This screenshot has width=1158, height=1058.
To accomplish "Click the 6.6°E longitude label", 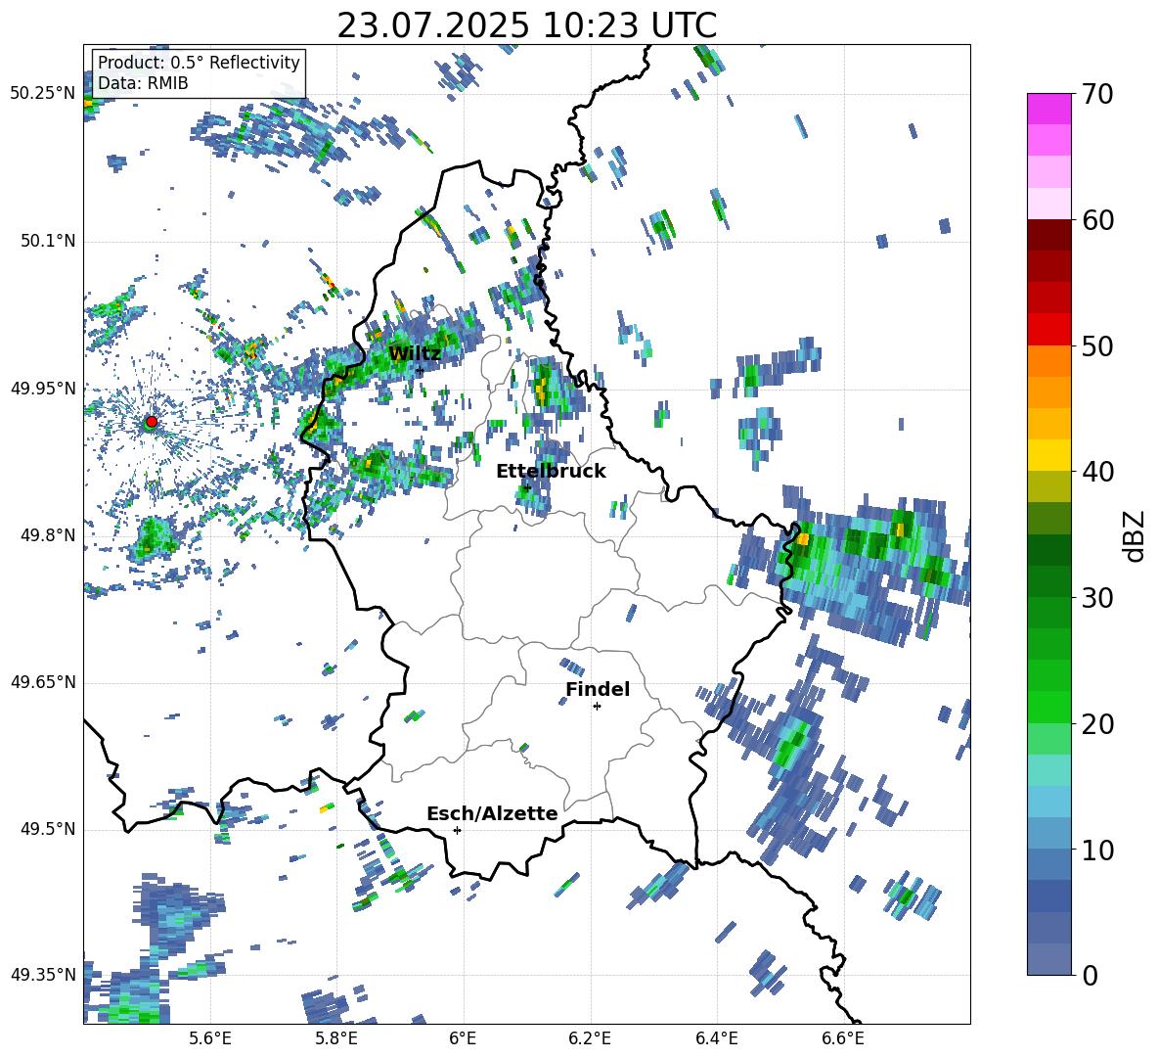I will [x=843, y=1038].
